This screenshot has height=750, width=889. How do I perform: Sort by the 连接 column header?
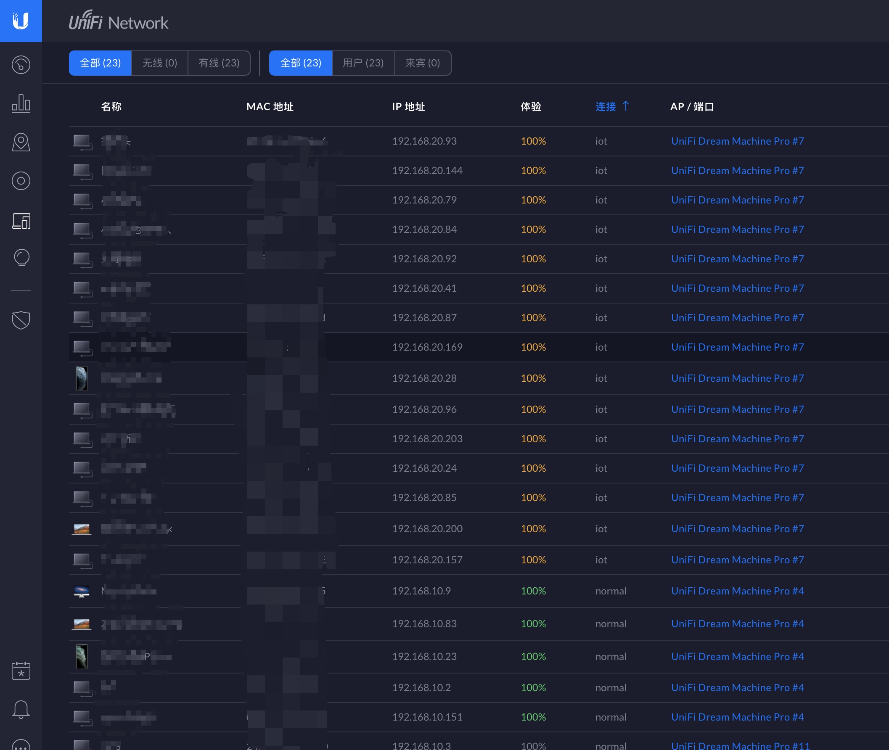(606, 106)
